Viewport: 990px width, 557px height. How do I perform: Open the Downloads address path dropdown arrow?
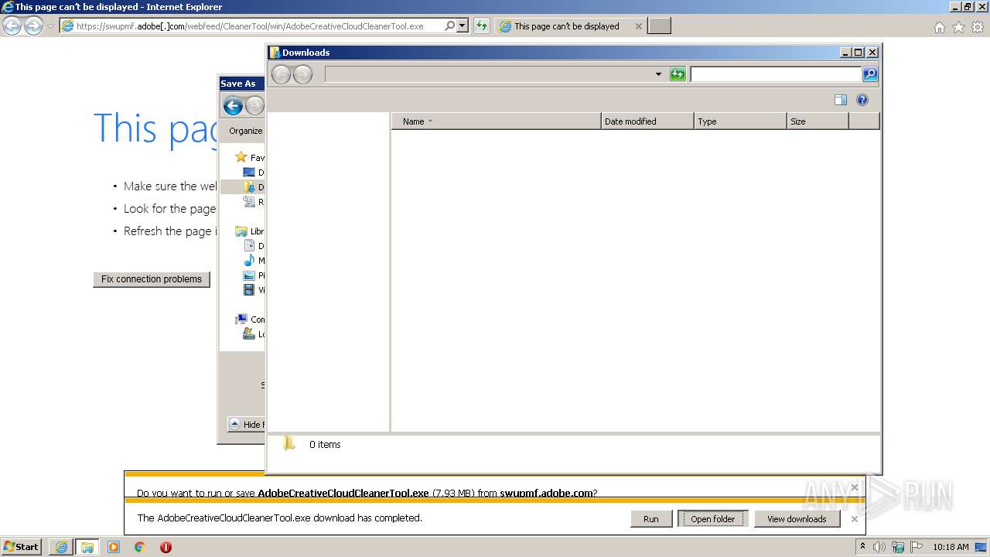tap(658, 74)
